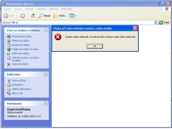Image resolution: width=172 pixels, height=129 pixels.
Task: Open the Zobrazit menu
Action: (29, 9)
